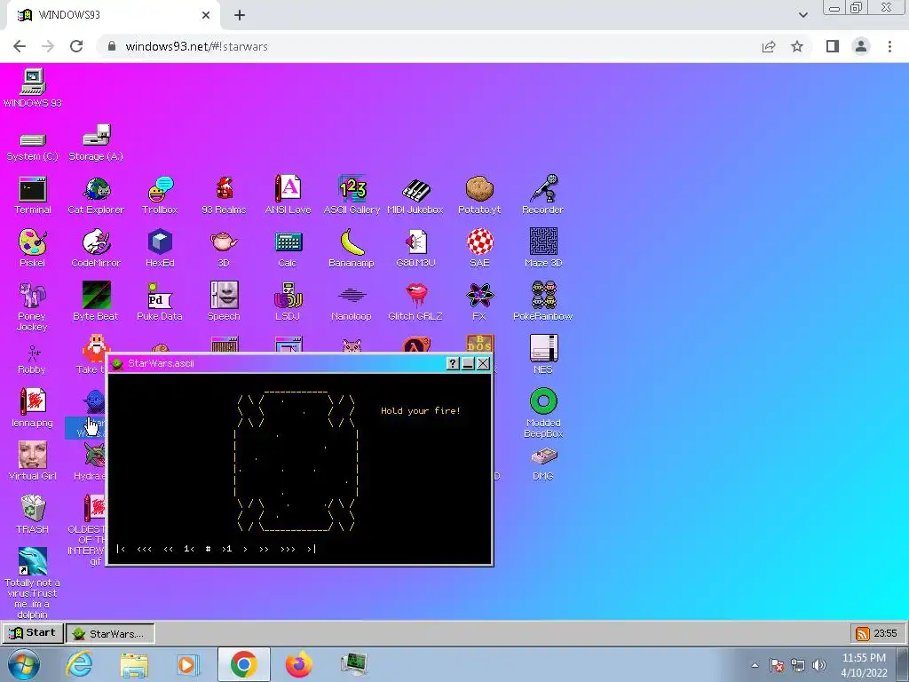
Task: Click the >>> fastest forward control
Action: click(x=288, y=549)
